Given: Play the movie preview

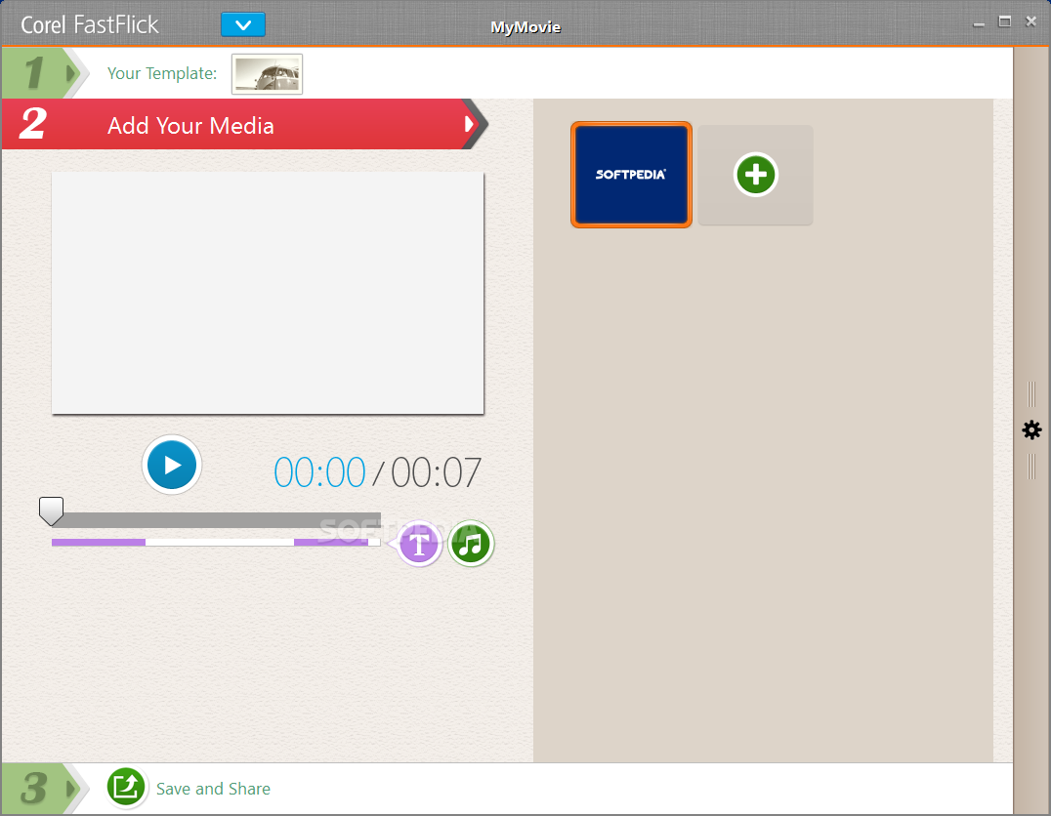Looking at the screenshot, I should click(172, 465).
